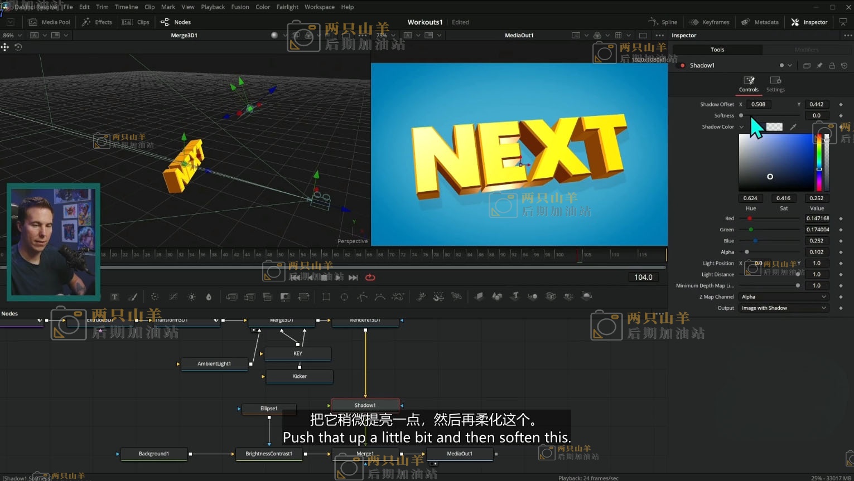Open the Fusion menu
Image resolution: width=854 pixels, height=481 pixels.
240,7
